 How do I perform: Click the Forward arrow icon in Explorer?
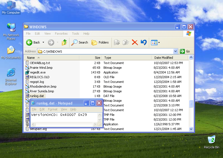click(51, 42)
